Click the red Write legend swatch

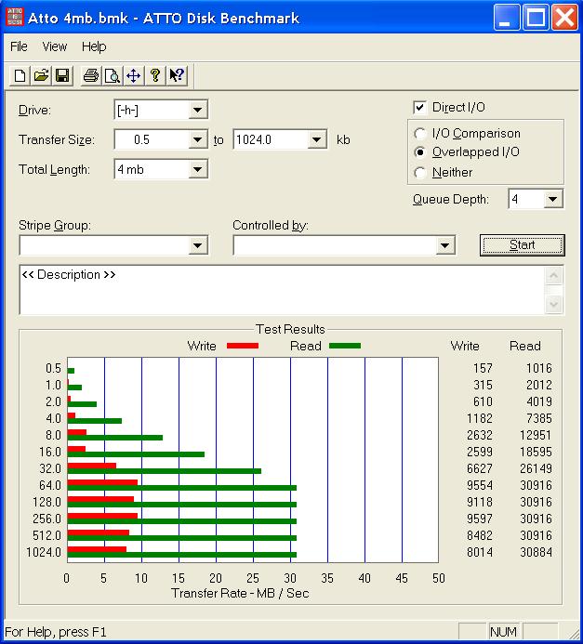243,346
